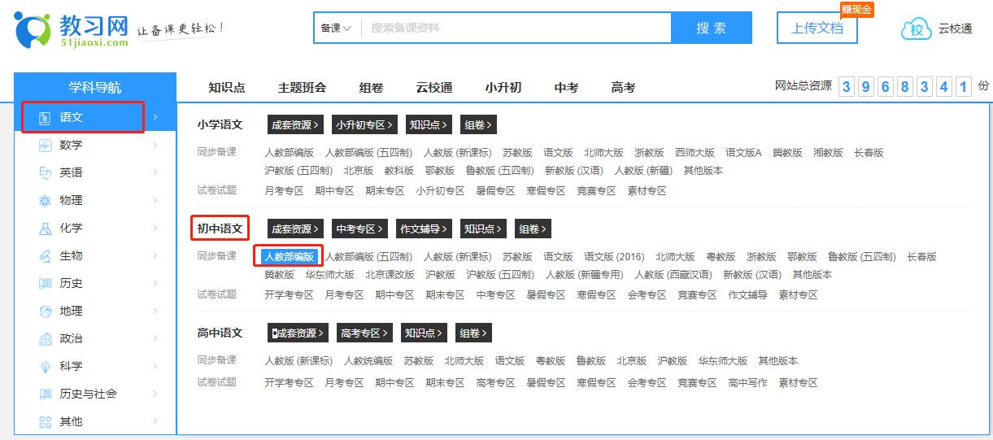Open 素材专区 link under 高中语文 试卷试题

coord(799,383)
